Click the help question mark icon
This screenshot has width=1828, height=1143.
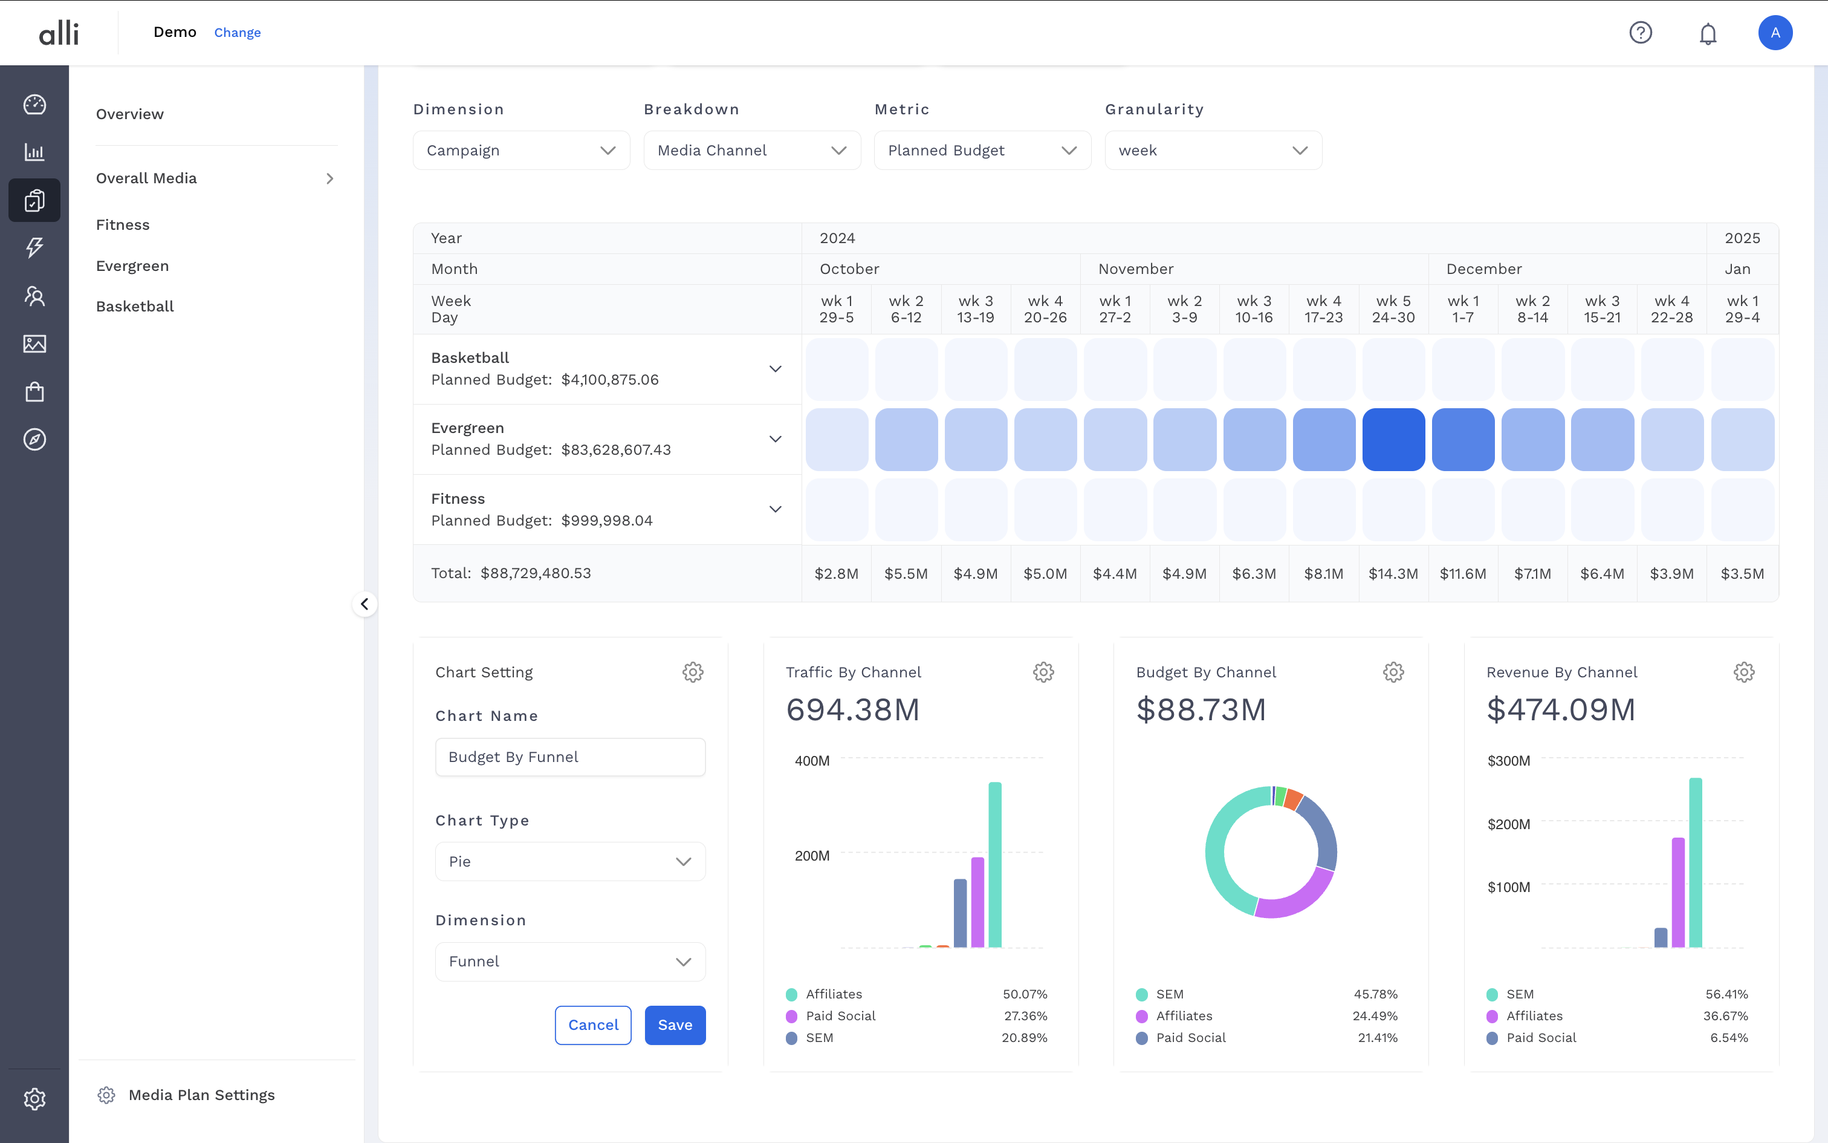(x=1640, y=33)
